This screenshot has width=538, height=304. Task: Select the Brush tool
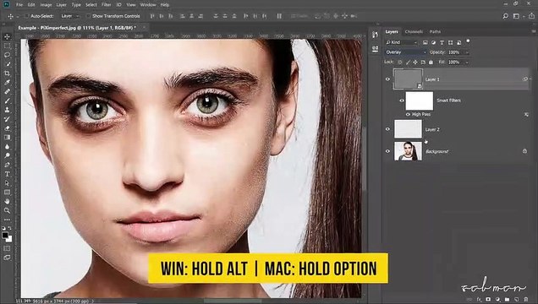[x=7, y=101]
